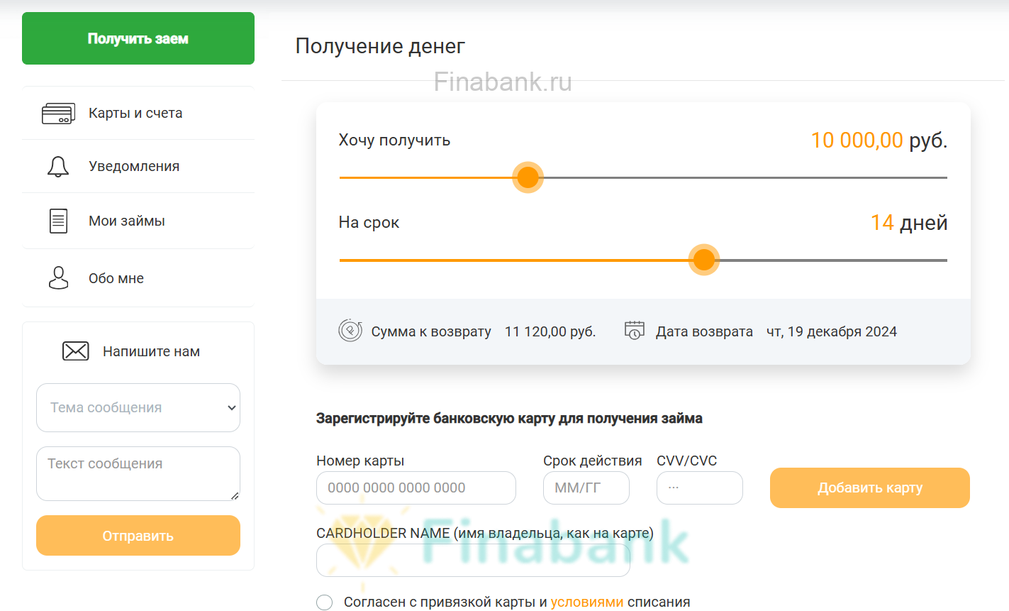Click the CARDHOLDER NAME input field
Image resolution: width=1009 pixels, height=611 pixels.
click(473, 561)
